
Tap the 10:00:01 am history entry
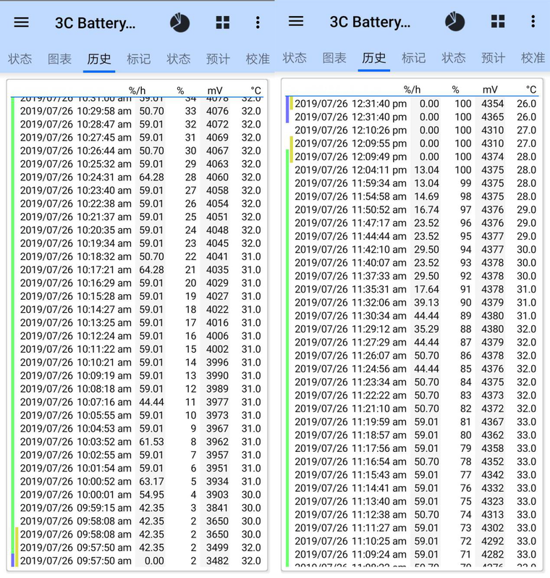(137, 494)
